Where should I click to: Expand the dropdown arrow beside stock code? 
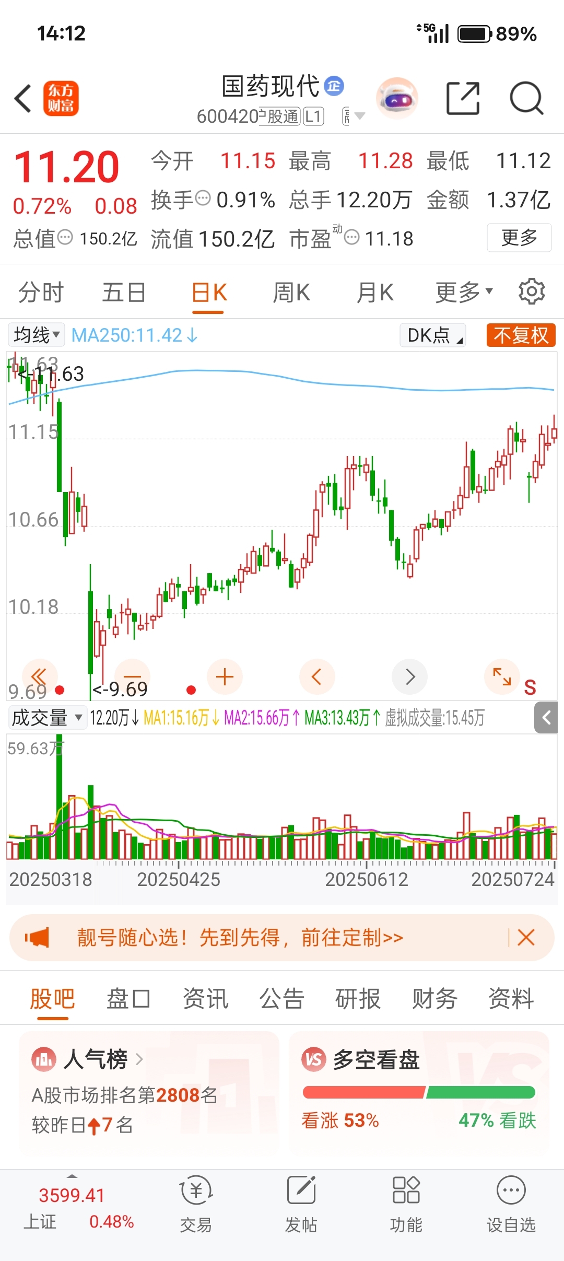[x=360, y=116]
